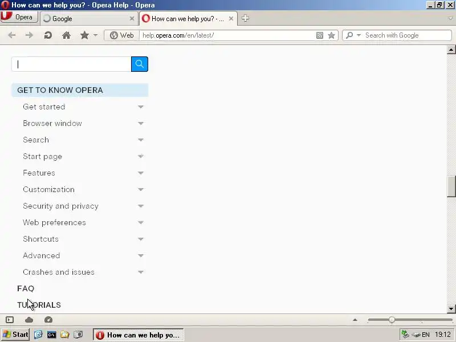The height and width of the screenshot is (342, 456).
Task: Close the Google tab
Action: (132, 19)
